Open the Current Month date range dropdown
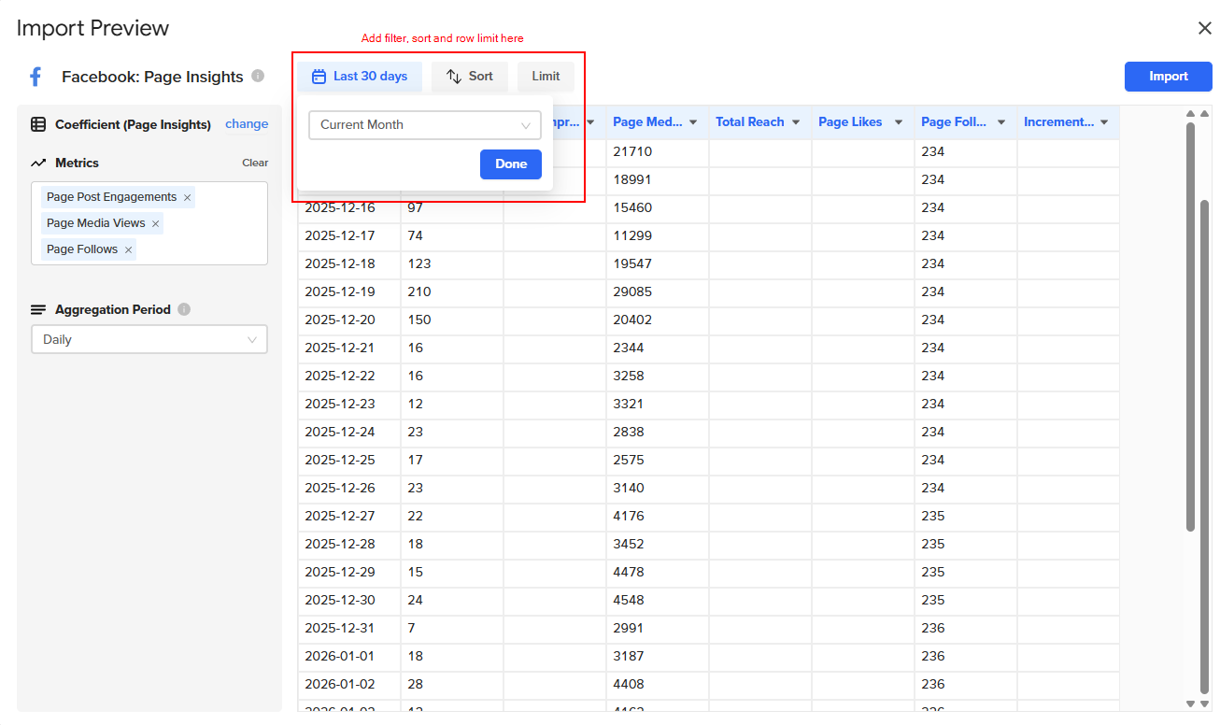The image size is (1220, 725). tap(425, 125)
